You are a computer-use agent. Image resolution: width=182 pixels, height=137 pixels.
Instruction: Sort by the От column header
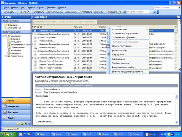coord(56,27)
